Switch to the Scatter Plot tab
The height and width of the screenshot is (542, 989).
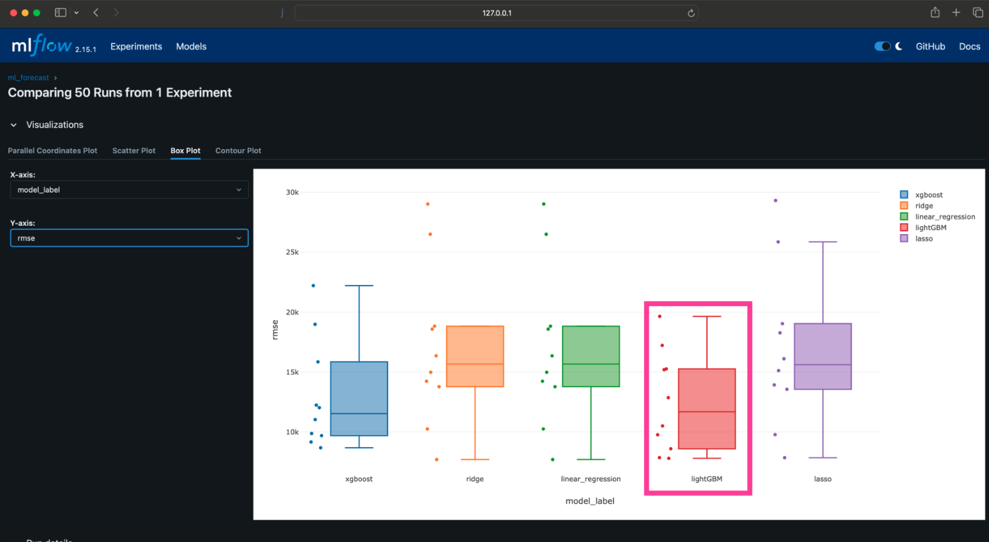(x=133, y=150)
